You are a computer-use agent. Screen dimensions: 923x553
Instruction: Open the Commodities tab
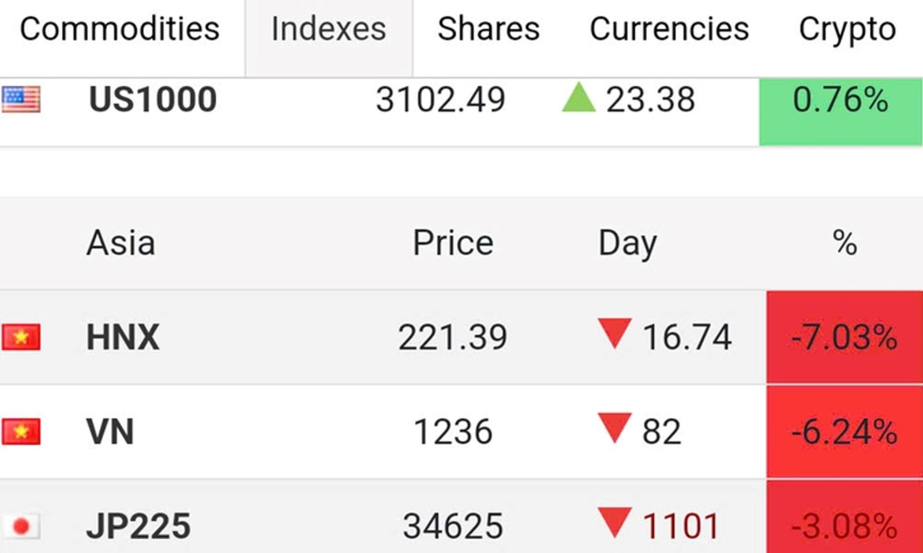tap(119, 29)
